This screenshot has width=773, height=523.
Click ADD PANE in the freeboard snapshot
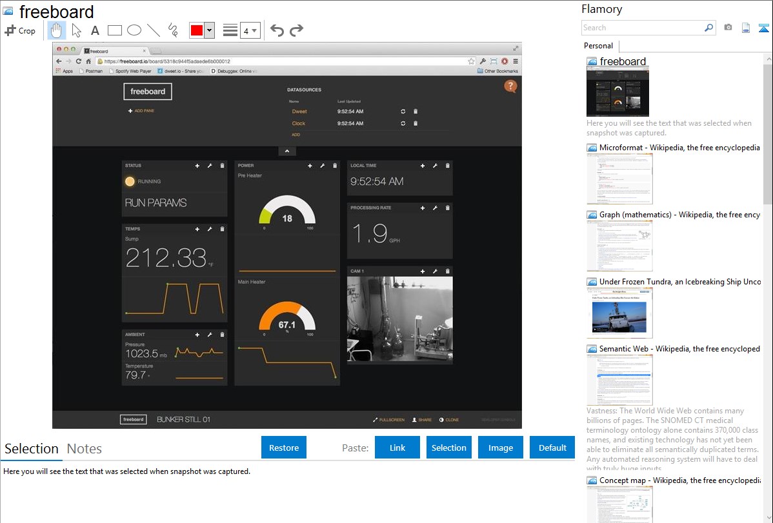click(141, 111)
